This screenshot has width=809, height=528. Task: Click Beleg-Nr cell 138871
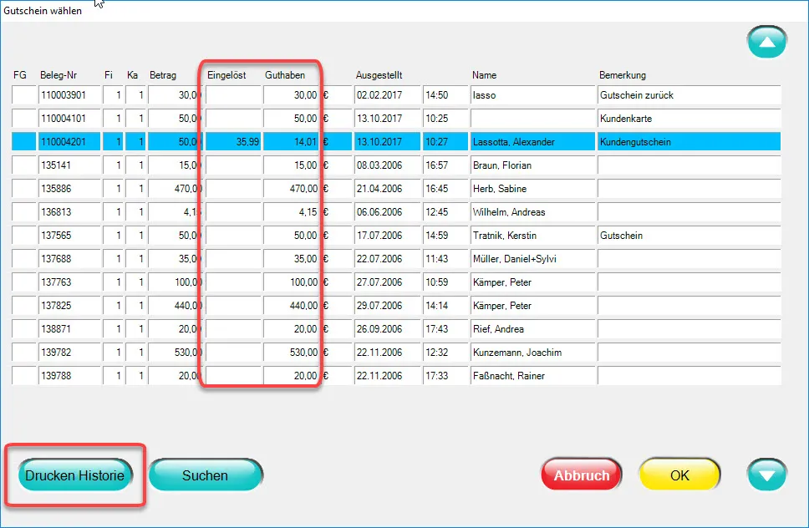coord(69,329)
